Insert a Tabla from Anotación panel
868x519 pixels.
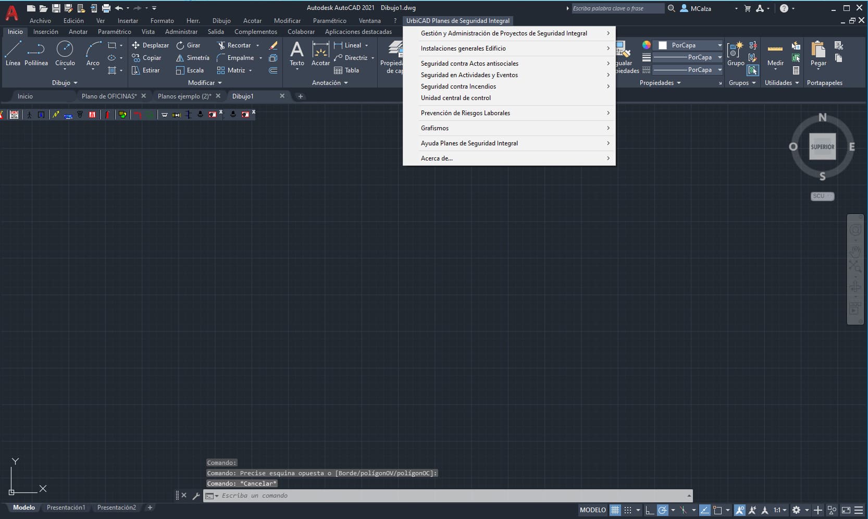click(x=346, y=70)
